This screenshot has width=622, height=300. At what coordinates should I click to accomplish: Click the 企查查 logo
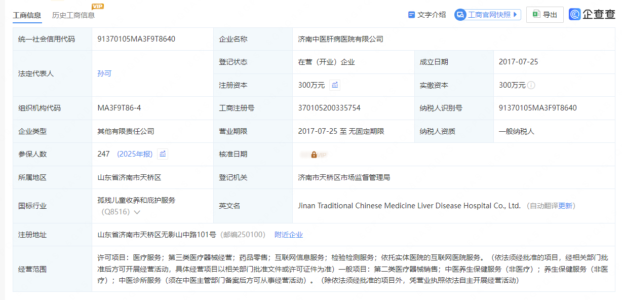pos(592,15)
